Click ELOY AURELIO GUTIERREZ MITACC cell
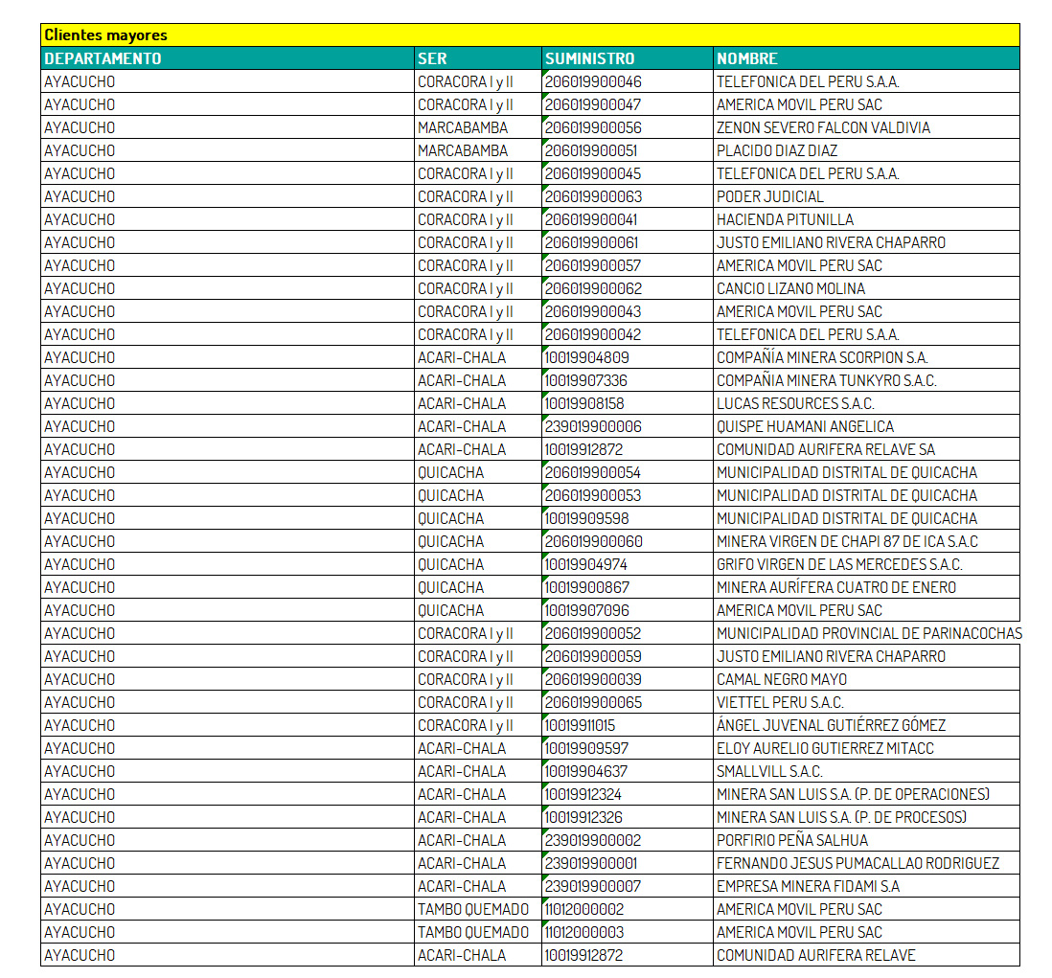The width and height of the screenshot is (1052, 978). 866,748
